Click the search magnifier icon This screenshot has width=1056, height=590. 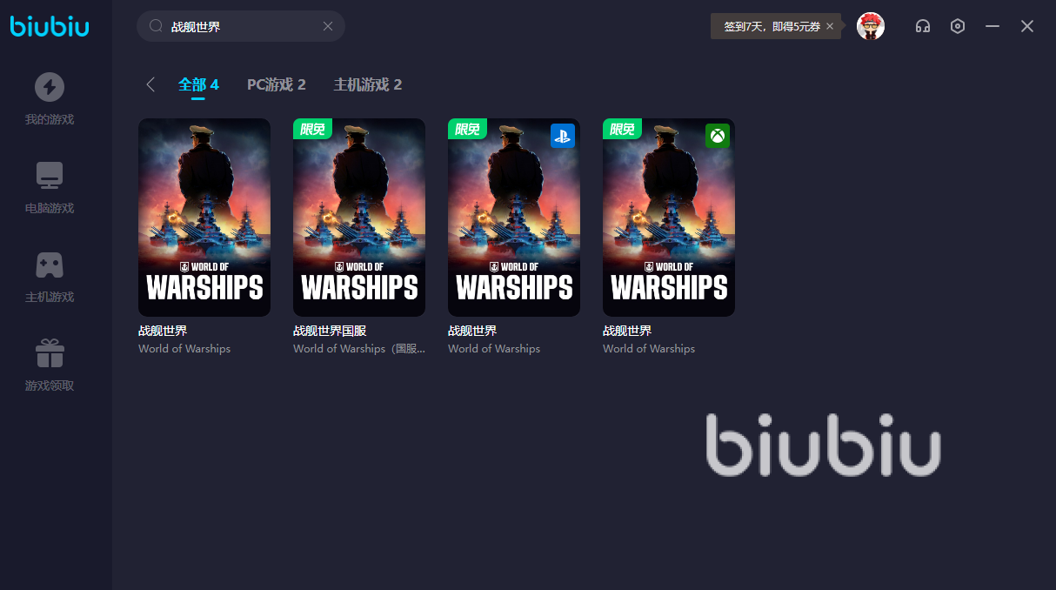pos(157,26)
